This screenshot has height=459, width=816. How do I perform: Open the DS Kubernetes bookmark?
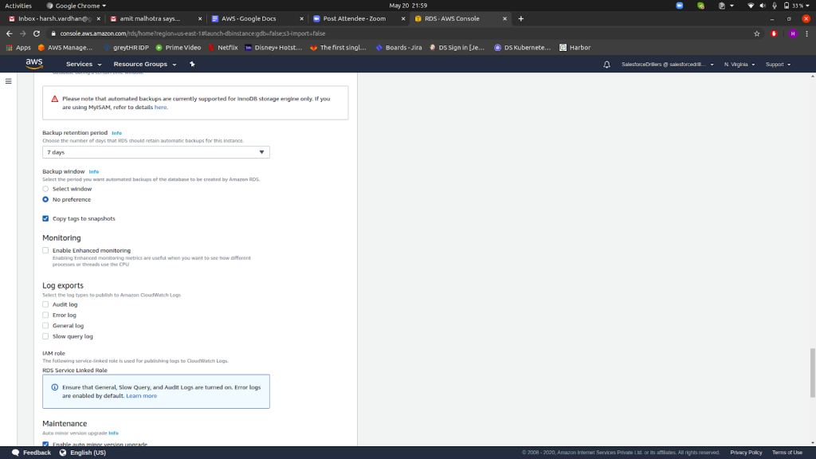[522, 47]
